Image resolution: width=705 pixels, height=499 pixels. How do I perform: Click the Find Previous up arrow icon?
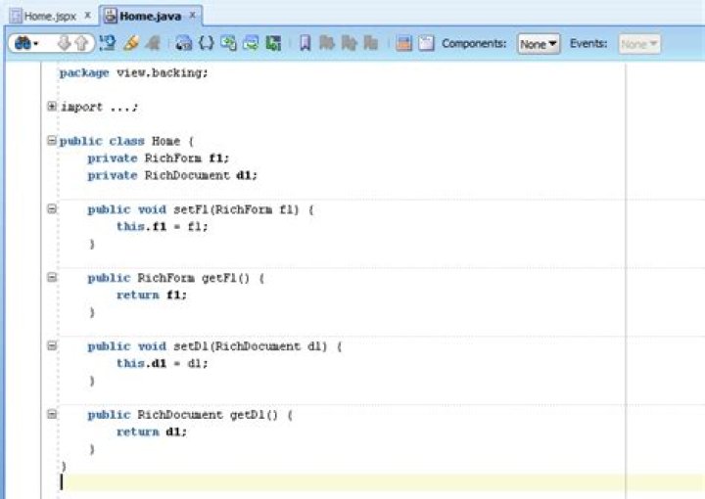pyautogui.click(x=82, y=44)
